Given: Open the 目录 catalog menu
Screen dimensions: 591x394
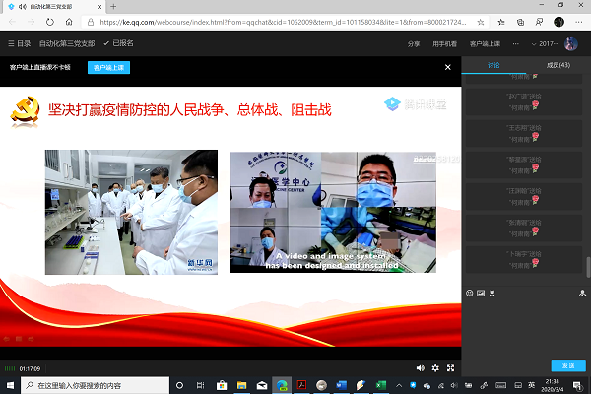Looking at the screenshot, I should (x=19, y=43).
